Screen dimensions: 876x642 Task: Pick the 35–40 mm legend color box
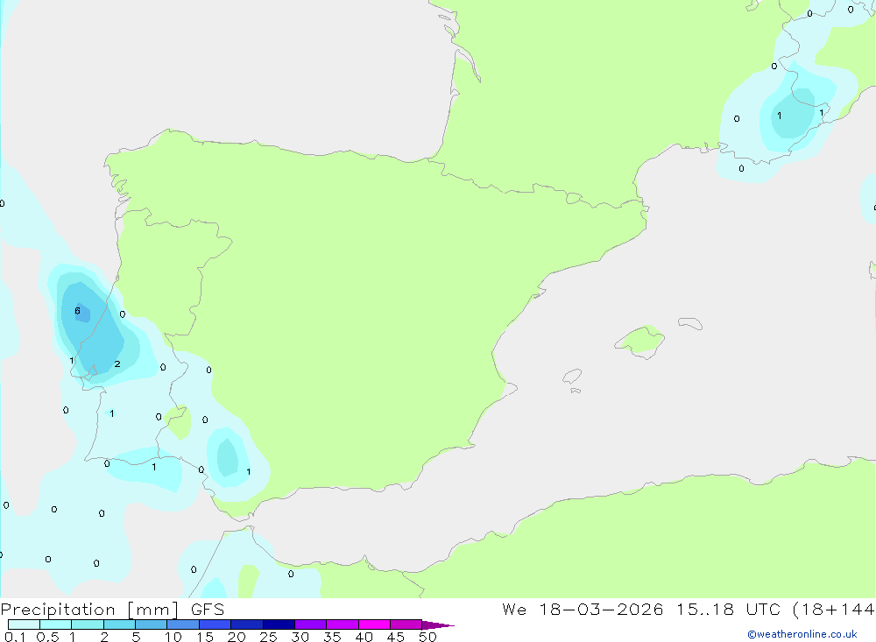(343, 624)
